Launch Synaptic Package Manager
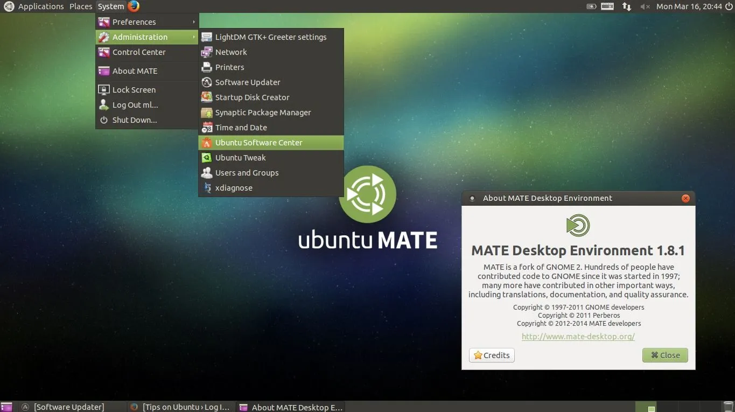This screenshot has width=735, height=412. click(x=263, y=112)
